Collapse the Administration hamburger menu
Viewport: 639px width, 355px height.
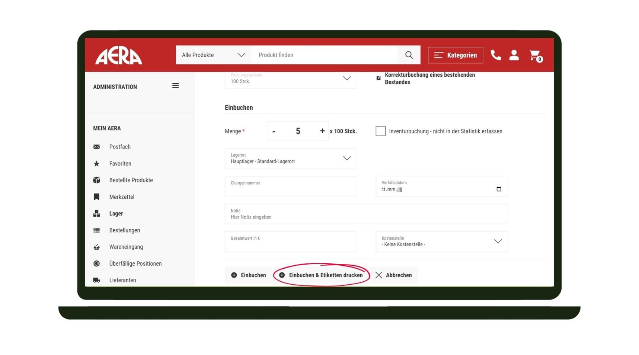point(176,86)
